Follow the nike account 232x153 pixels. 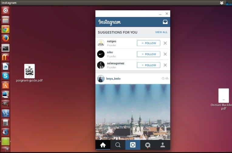click(148, 54)
